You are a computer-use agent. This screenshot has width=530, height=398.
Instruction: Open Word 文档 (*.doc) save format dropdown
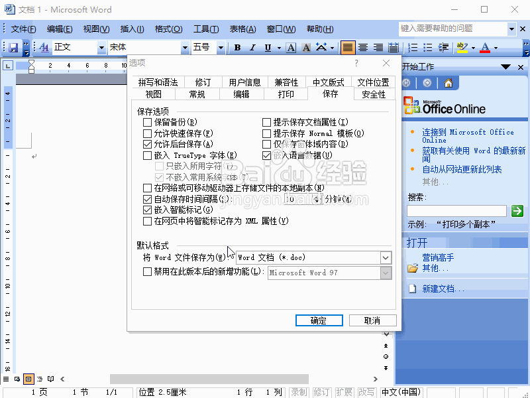(386, 258)
